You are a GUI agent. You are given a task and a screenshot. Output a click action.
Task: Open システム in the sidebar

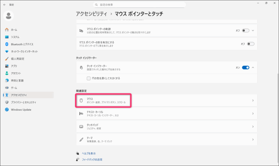[15, 37]
